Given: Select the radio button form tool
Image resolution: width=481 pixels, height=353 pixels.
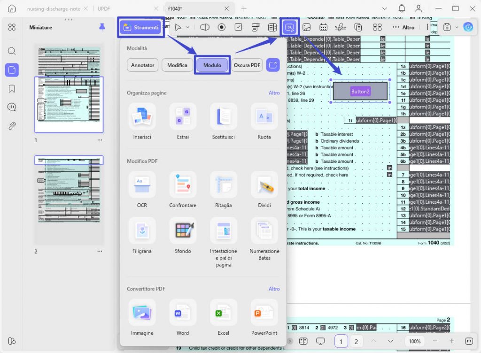Looking at the screenshot, I should click(222, 27).
